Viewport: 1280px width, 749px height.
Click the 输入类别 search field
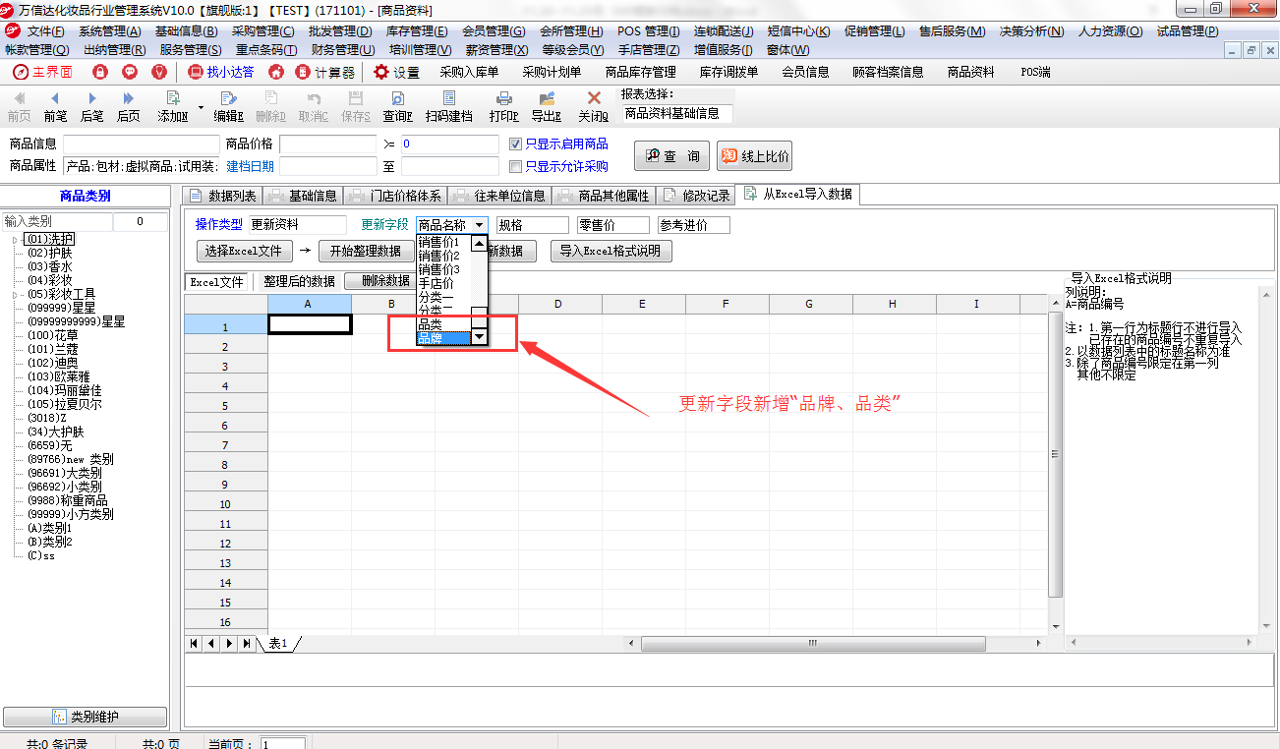57,222
